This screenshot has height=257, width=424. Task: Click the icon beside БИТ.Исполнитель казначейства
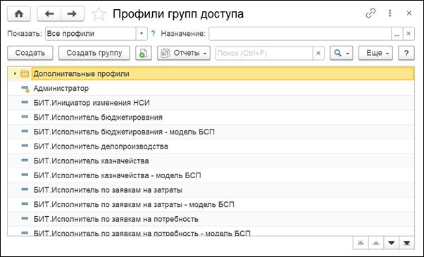pos(25,161)
